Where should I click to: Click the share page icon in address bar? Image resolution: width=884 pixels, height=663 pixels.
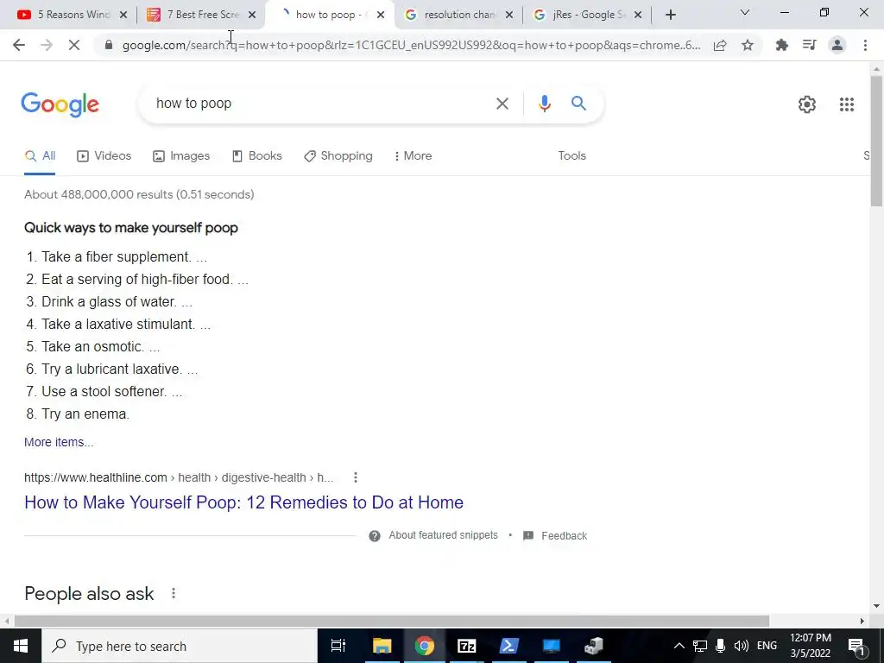tap(720, 45)
